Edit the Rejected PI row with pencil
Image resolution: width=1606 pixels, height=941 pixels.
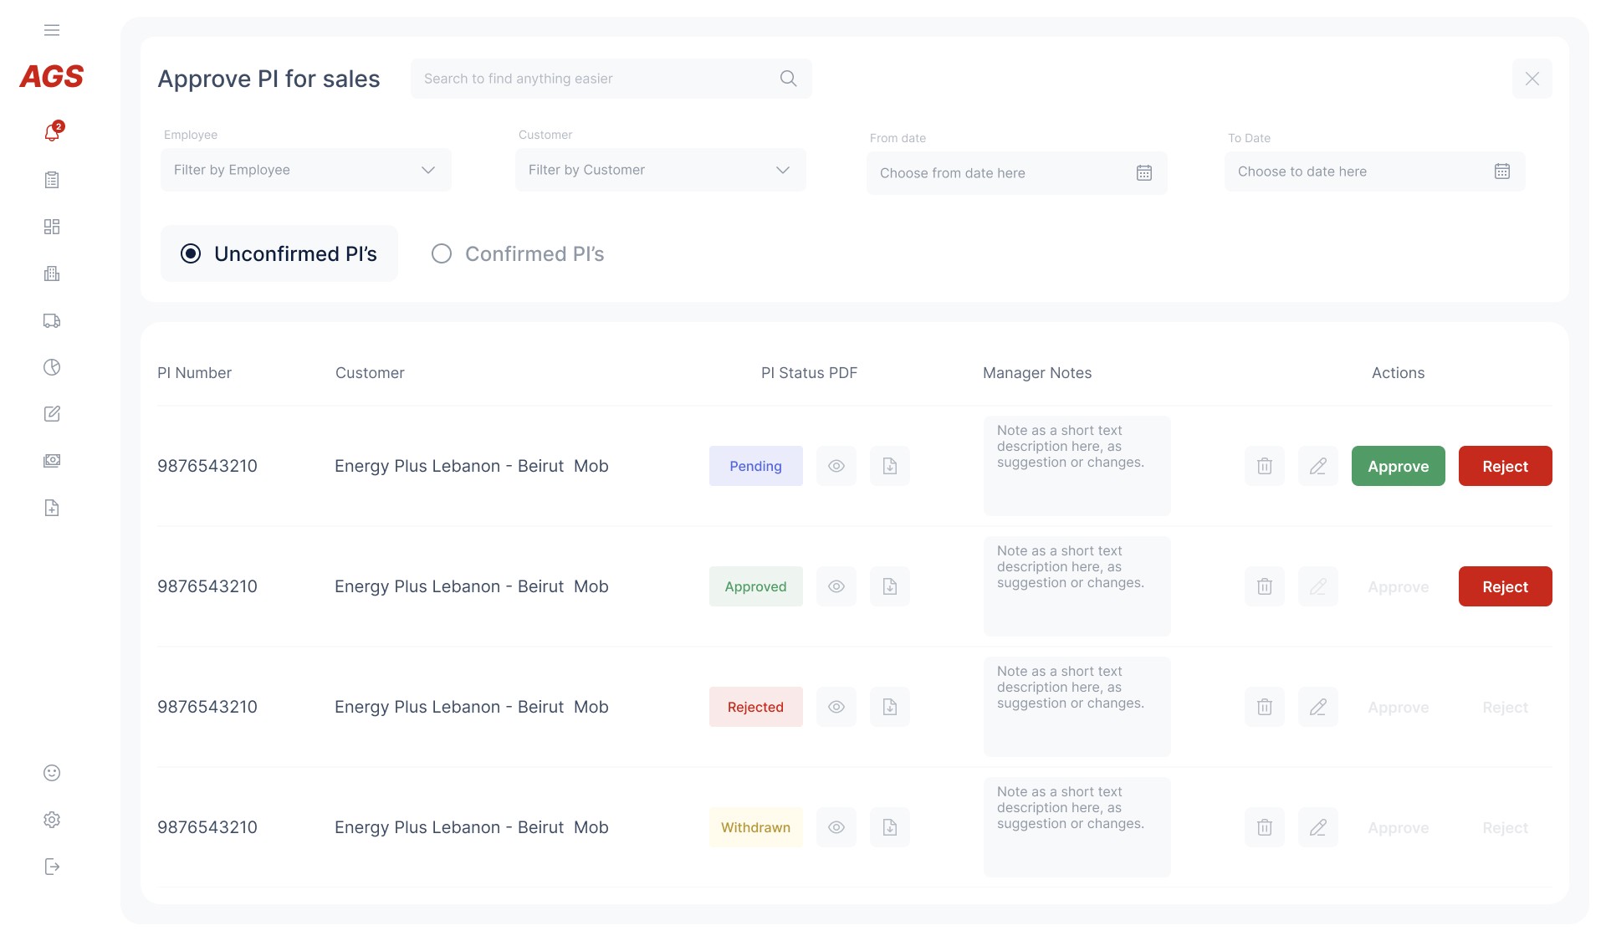point(1318,707)
